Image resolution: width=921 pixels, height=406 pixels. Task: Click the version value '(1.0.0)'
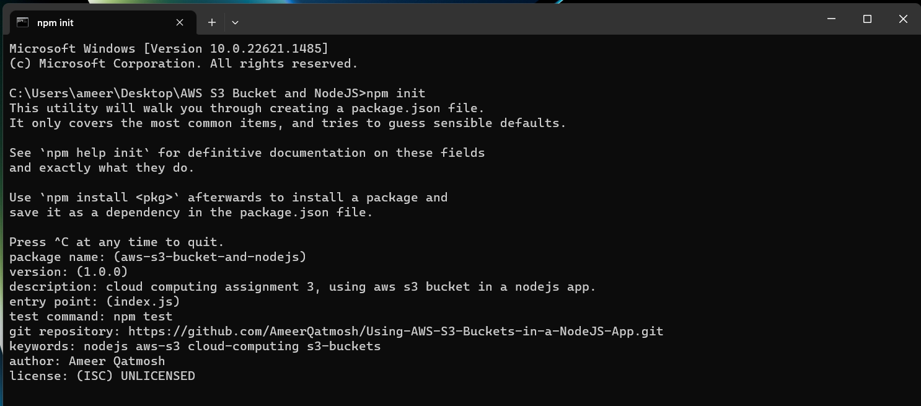102,271
